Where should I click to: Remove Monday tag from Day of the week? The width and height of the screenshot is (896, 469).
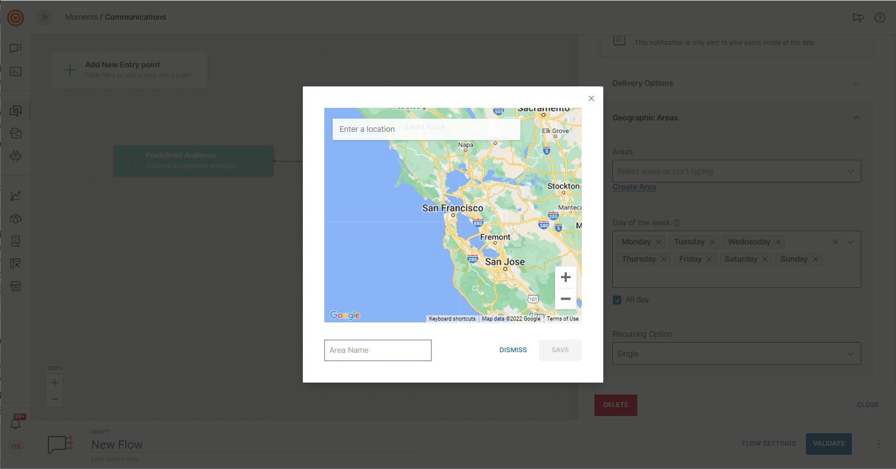click(x=658, y=242)
